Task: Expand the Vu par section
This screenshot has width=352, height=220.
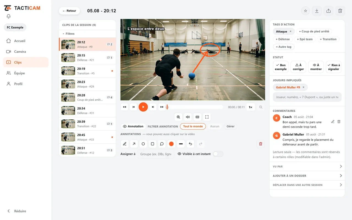Action: point(307,166)
